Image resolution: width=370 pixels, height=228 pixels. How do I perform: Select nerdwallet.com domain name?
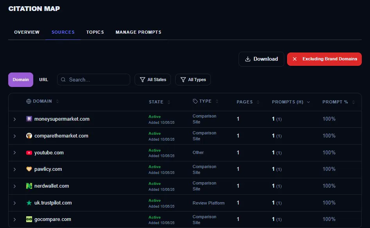coord(52,186)
